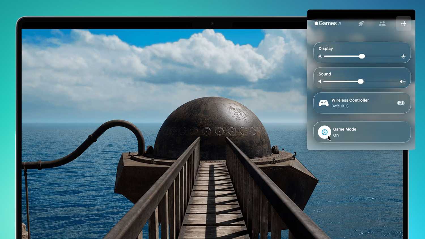This screenshot has width=425, height=239.
Task: Click the loud speaker icon
Action: click(402, 82)
